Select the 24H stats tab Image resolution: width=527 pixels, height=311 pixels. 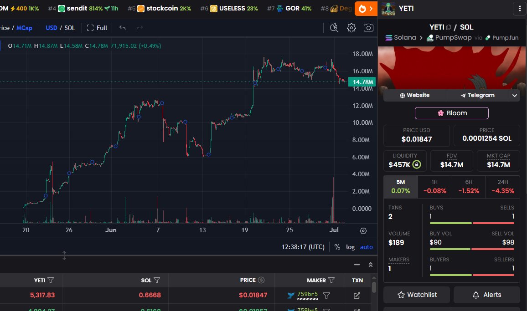(x=503, y=186)
